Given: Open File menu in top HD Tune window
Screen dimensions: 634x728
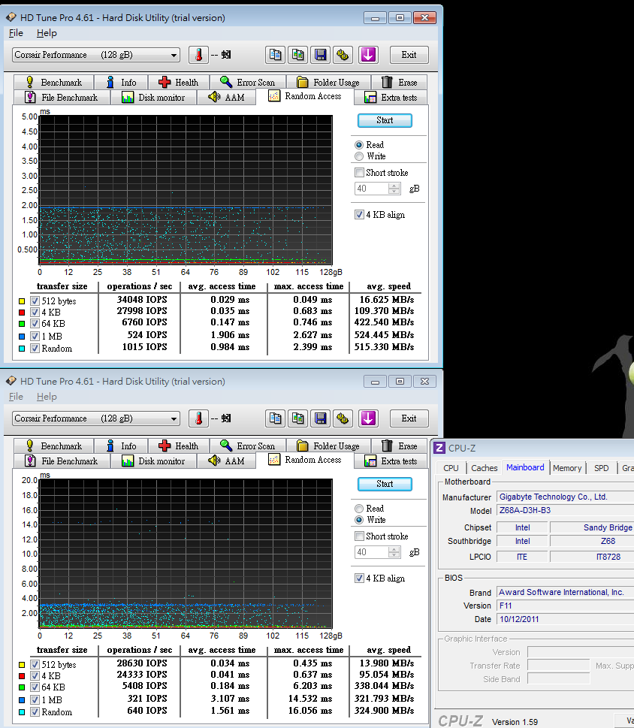Looking at the screenshot, I should [x=16, y=33].
